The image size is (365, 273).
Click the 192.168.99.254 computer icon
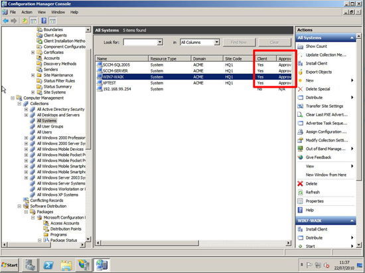coord(100,89)
